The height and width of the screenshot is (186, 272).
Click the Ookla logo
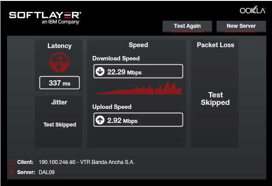point(252,10)
